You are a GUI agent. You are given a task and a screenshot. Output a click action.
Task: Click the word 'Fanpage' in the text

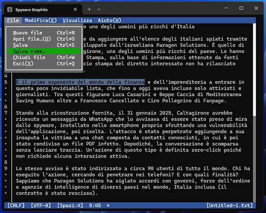[x=213, y=100]
